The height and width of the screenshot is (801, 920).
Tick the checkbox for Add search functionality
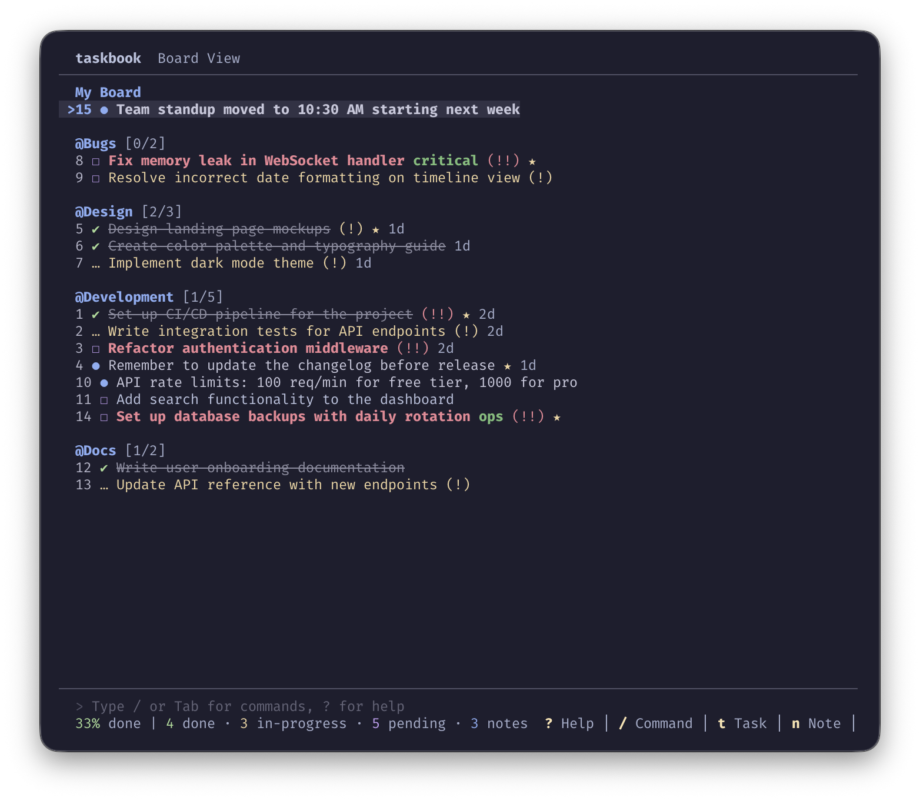pos(104,400)
